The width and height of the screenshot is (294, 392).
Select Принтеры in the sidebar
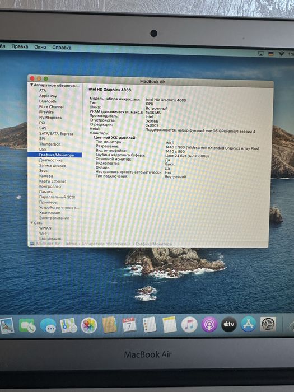[48, 202]
